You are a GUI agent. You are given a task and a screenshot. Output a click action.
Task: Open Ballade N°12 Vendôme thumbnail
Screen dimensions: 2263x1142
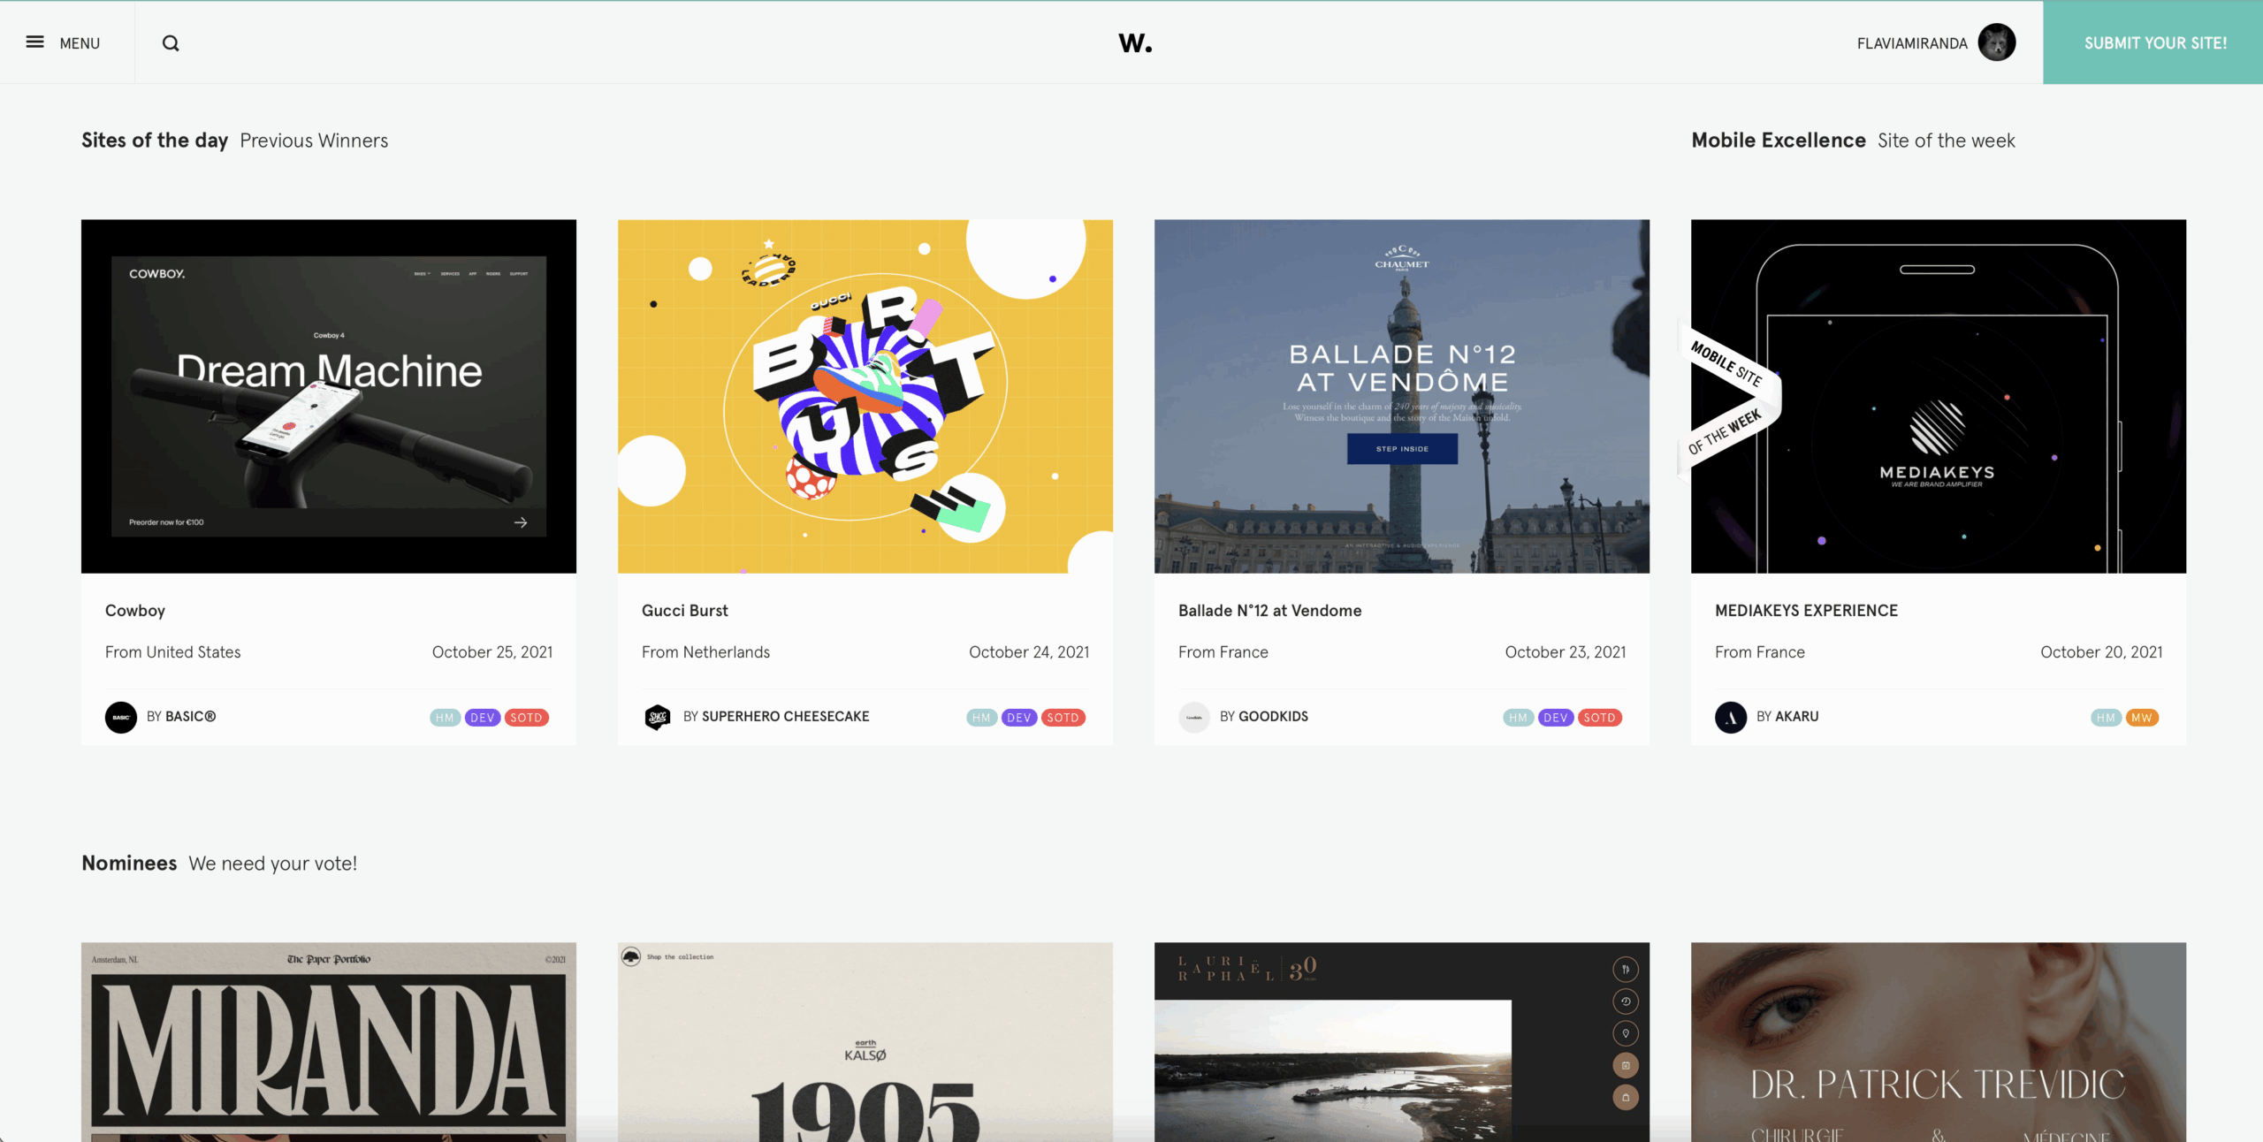coord(1402,396)
